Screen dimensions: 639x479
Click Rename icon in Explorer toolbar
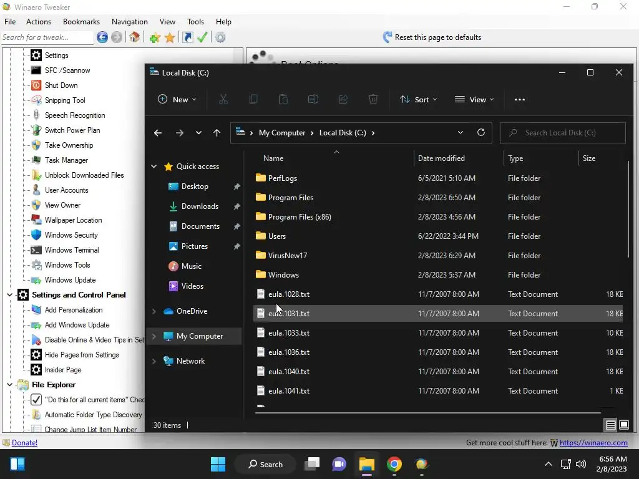tap(313, 99)
